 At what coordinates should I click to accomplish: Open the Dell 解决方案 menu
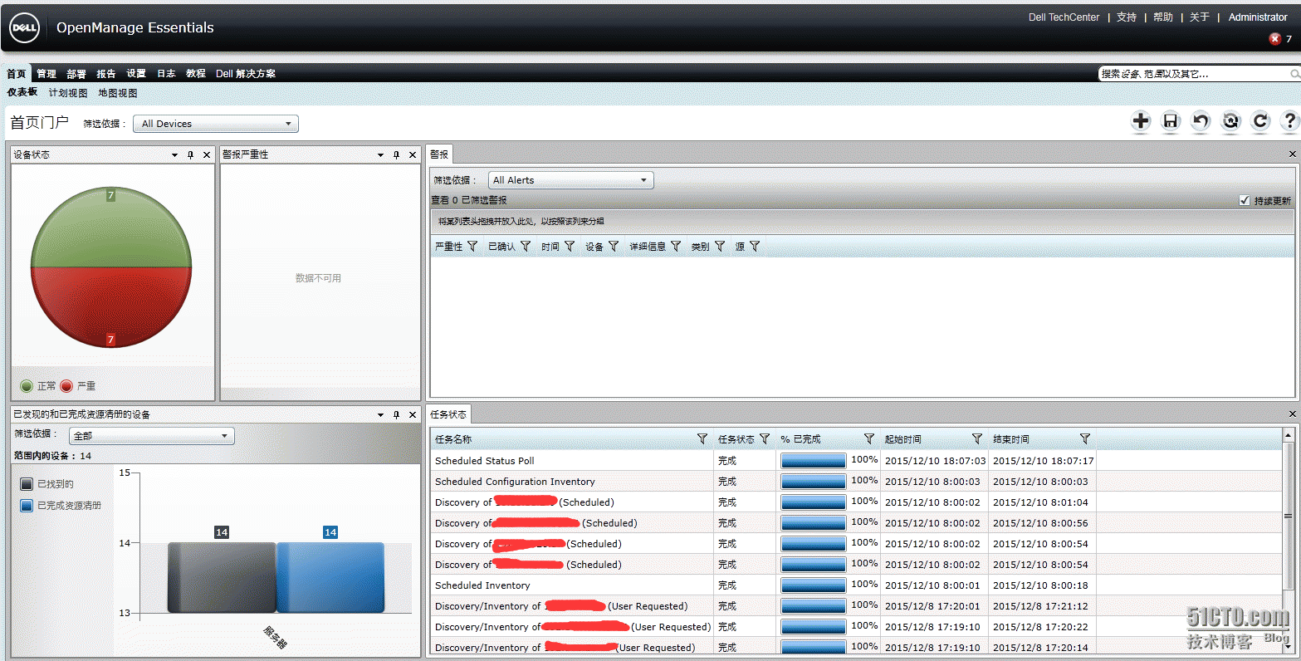pos(246,74)
